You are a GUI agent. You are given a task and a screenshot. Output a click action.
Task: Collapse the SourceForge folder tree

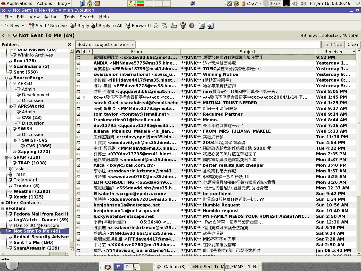point(7,78)
